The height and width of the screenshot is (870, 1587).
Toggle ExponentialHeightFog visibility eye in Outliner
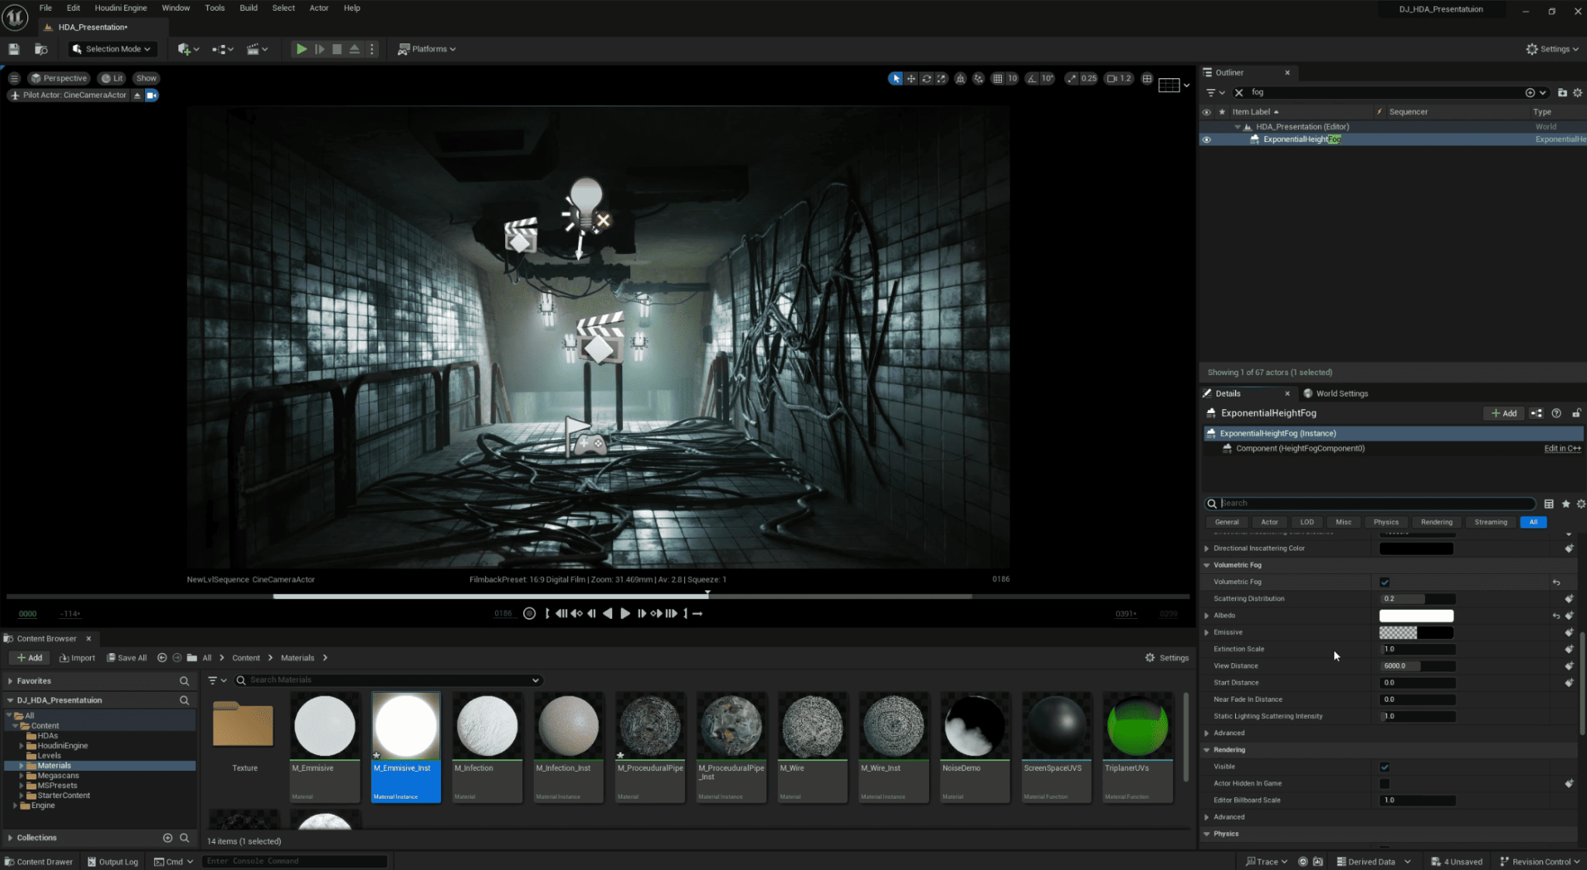pyautogui.click(x=1207, y=139)
